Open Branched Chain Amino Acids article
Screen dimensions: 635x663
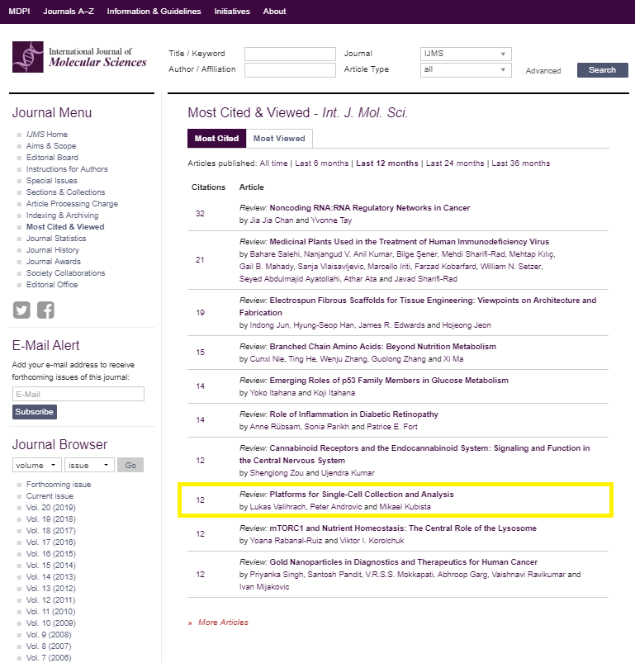[x=383, y=347]
